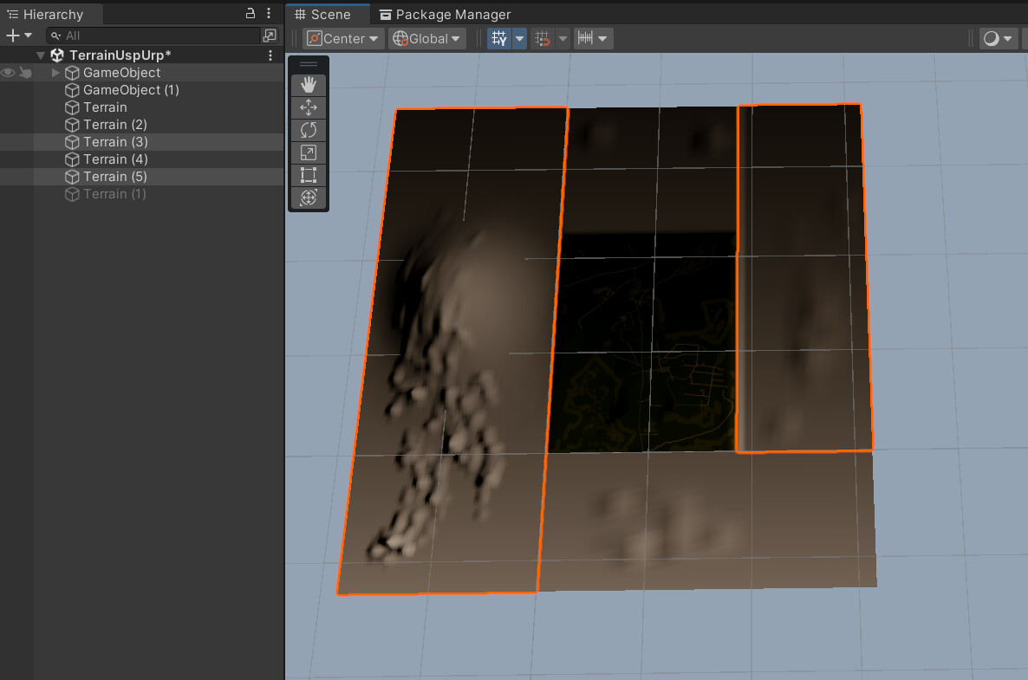The image size is (1028, 680).
Task: Select the Scale tool
Action: (x=309, y=152)
